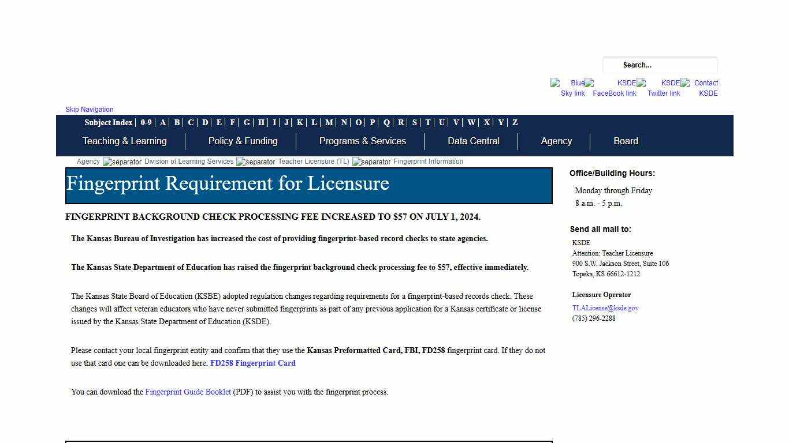The width and height of the screenshot is (789, 443).
Task: Expand the Data Central menu
Action: [x=473, y=141]
